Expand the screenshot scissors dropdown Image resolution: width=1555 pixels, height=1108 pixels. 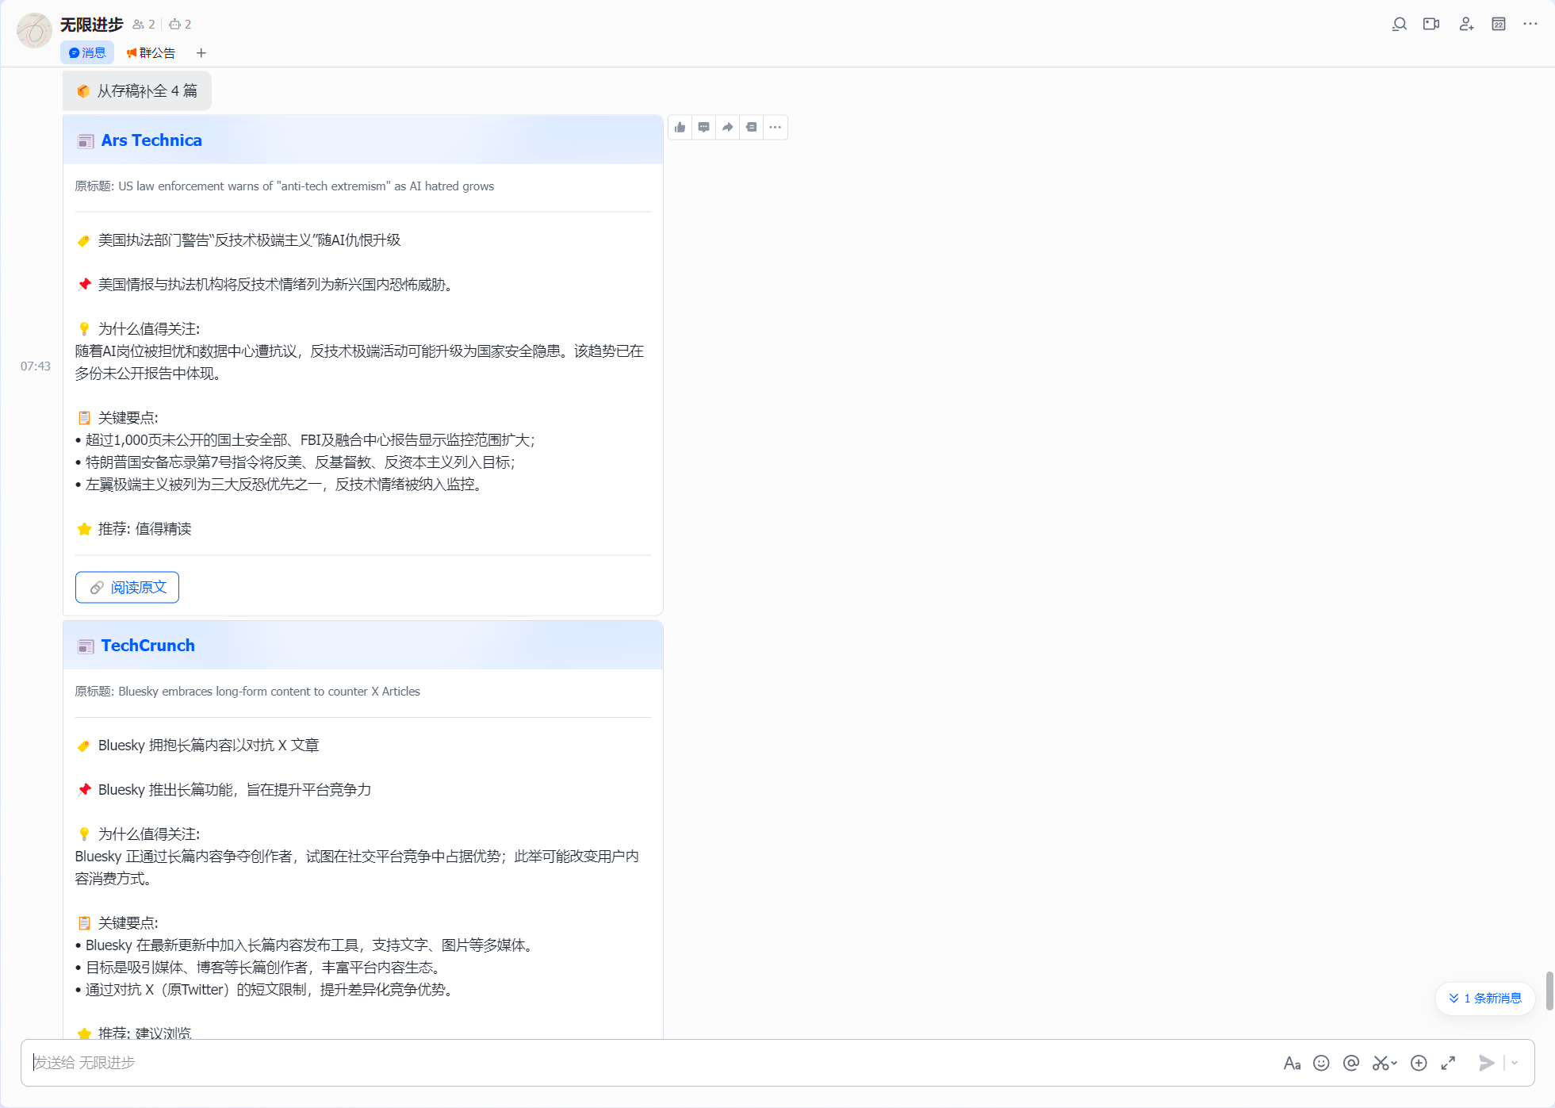coord(1394,1063)
